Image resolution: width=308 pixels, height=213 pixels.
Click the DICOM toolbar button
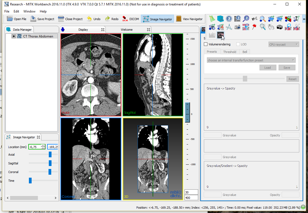(131, 19)
